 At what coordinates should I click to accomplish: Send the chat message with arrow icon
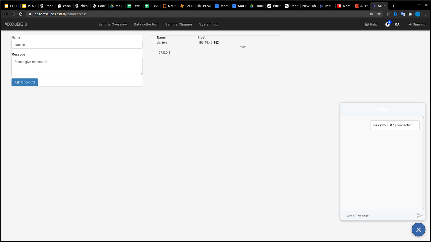(420, 215)
